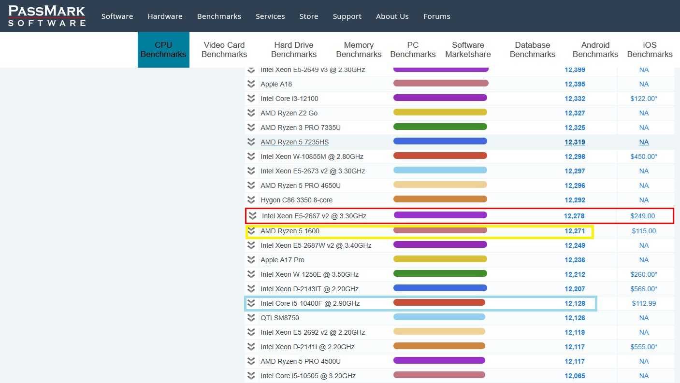The height and width of the screenshot is (383, 680).
Task: Expand the Intel Xeon E5-2692 v2 row
Action: pyautogui.click(x=251, y=332)
